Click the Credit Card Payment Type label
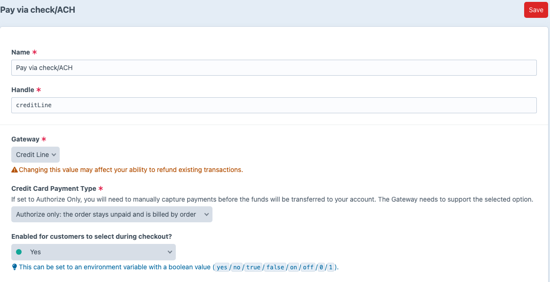Image resolution: width=550 pixels, height=282 pixels. pyautogui.click(x=54, y=188)
